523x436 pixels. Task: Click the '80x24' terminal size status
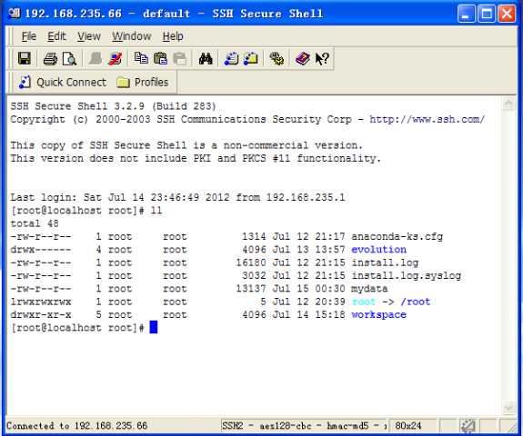(x=407, y=426)
